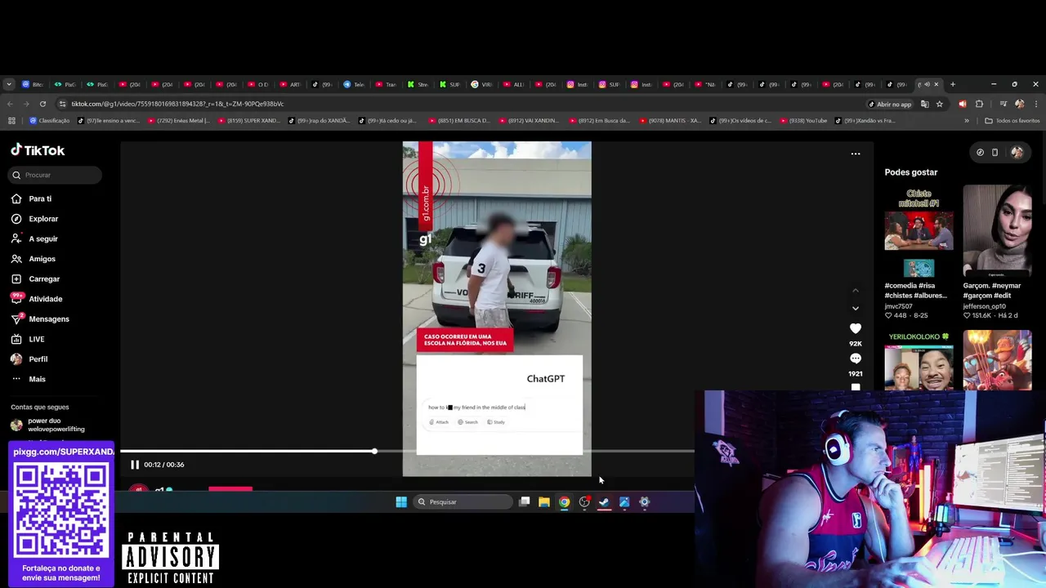Open Todos os favoritos folder
This screenshot has height=588, width=1046.
click(x=1012, y=121)
